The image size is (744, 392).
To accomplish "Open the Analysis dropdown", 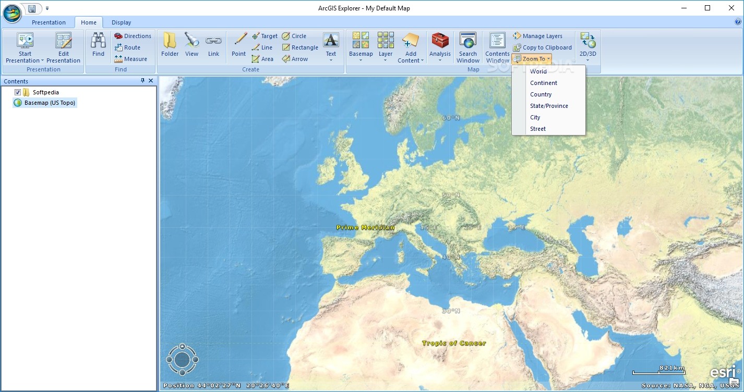I will coord(440,60).
